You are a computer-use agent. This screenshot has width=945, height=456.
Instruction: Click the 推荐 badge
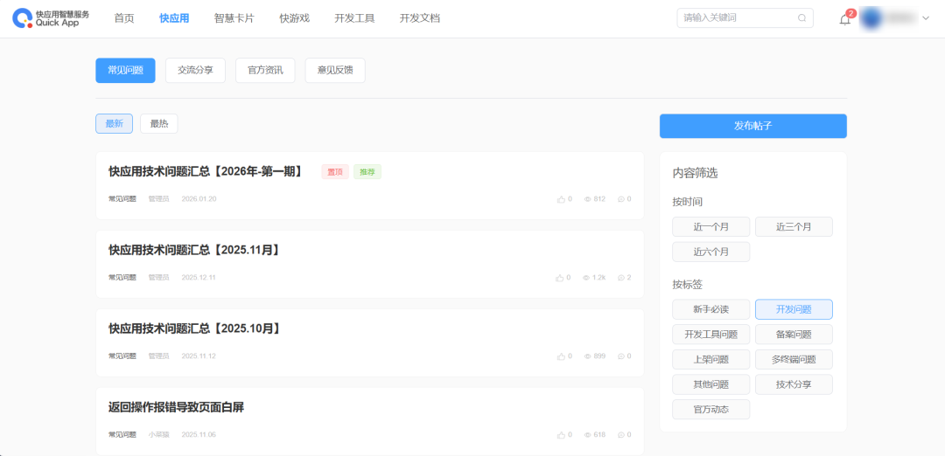click(367, 172)
